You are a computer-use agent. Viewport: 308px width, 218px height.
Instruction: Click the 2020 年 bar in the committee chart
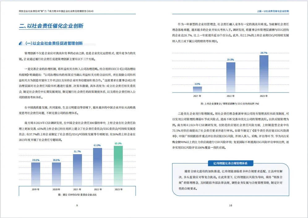coord(56,174)
